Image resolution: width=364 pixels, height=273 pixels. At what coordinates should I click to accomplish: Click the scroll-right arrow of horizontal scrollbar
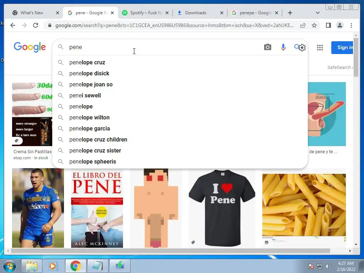[350, 251]
